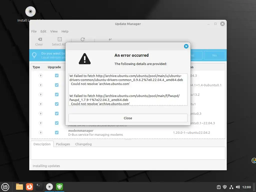This screenshot has width=256, height=192.
Task: Open the Files folder in the panel
Action: [19, 187]
